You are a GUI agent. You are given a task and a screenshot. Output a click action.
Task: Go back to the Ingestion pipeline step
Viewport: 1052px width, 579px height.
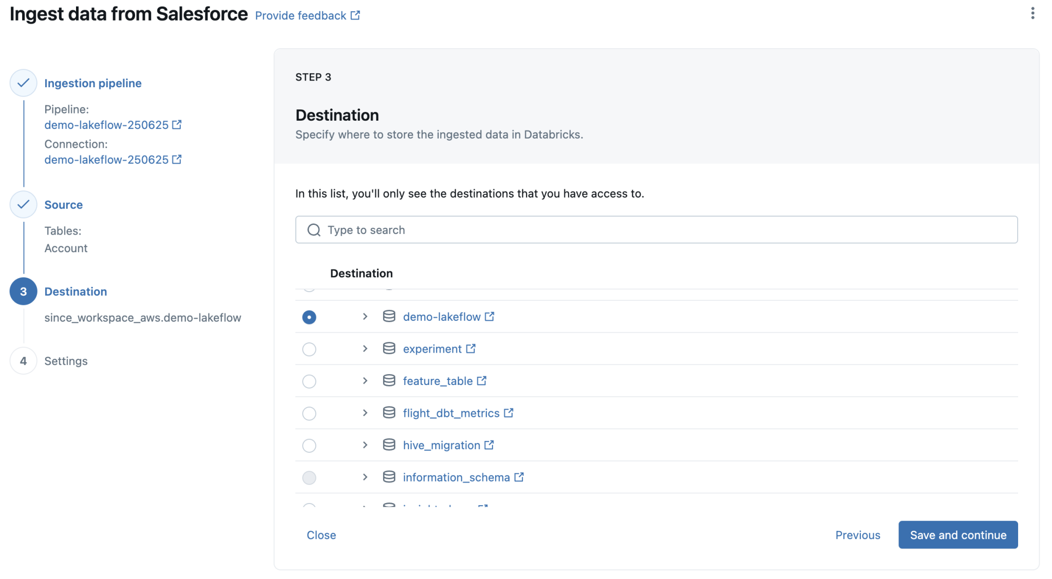(93, 83)
